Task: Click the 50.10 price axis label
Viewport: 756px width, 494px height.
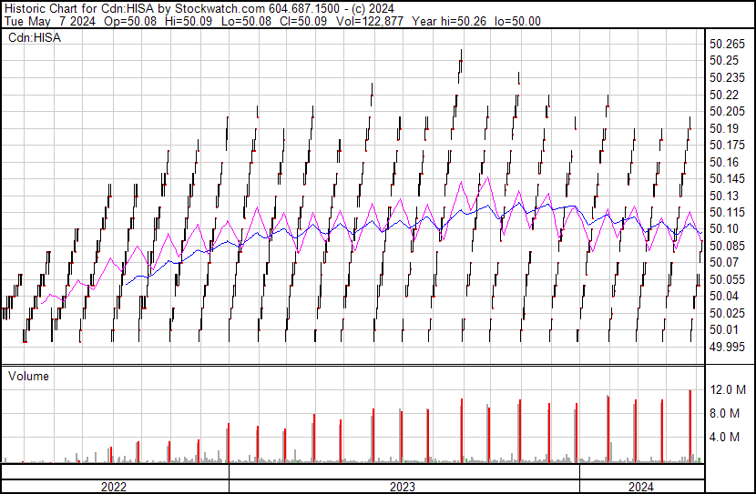Action: tap(724, 228)
